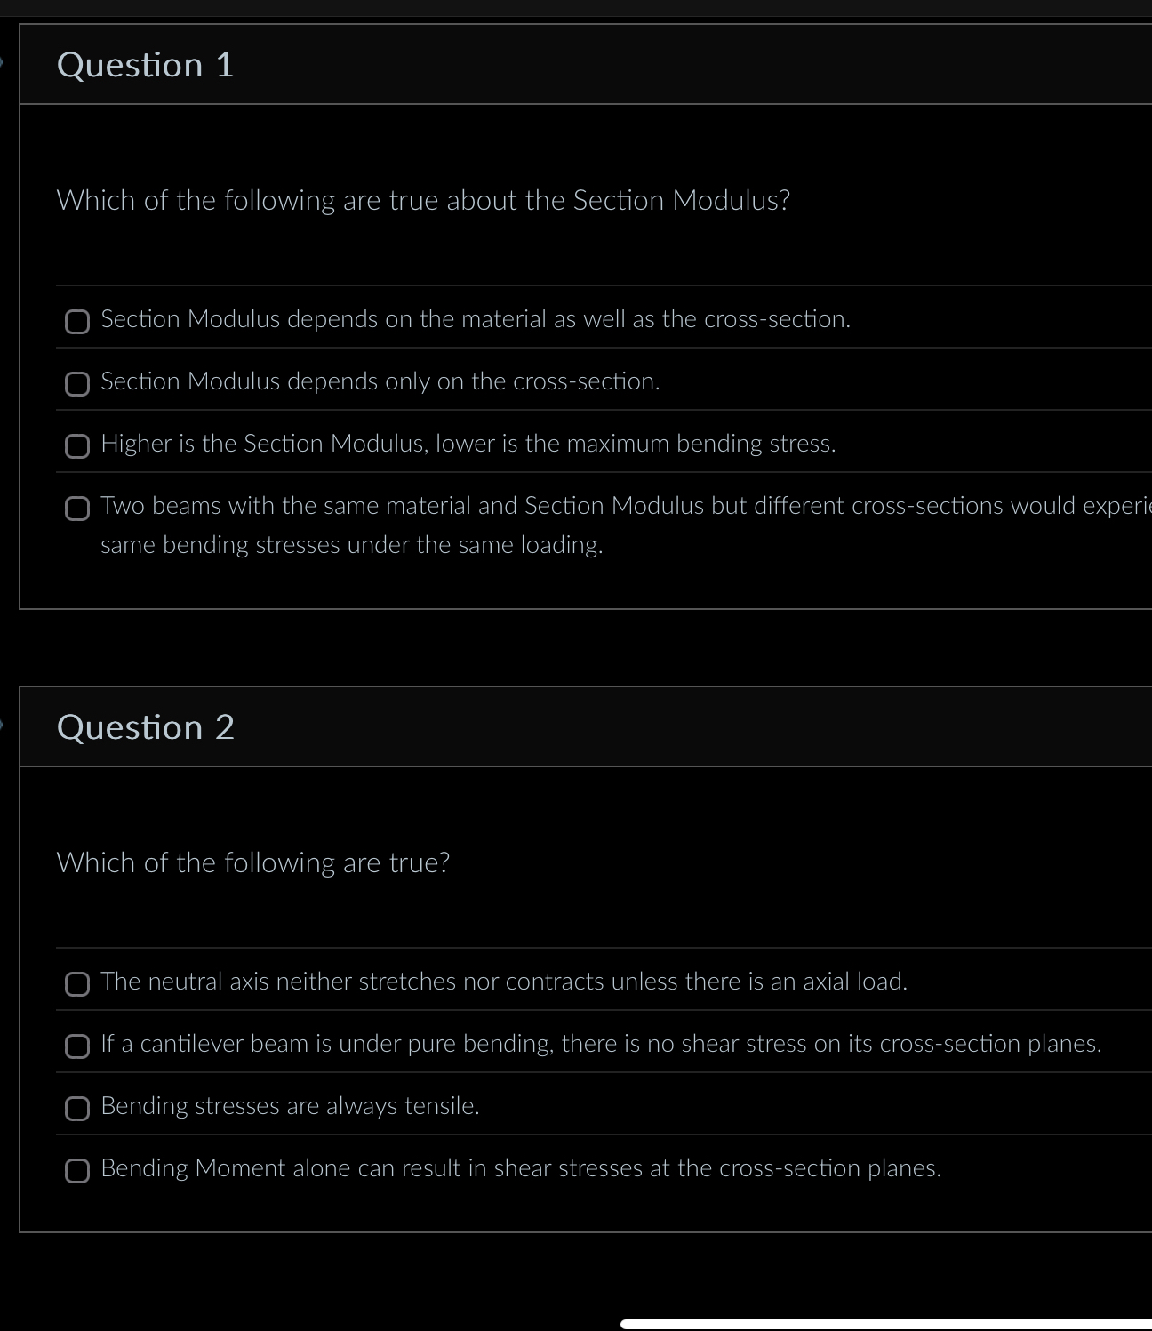Click the Question 2 header
Screen dimensions: 1152x1331
tap(145, 726)
